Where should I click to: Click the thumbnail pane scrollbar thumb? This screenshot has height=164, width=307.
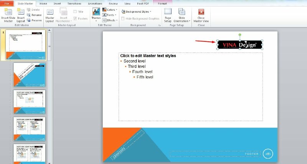[50, 46]
